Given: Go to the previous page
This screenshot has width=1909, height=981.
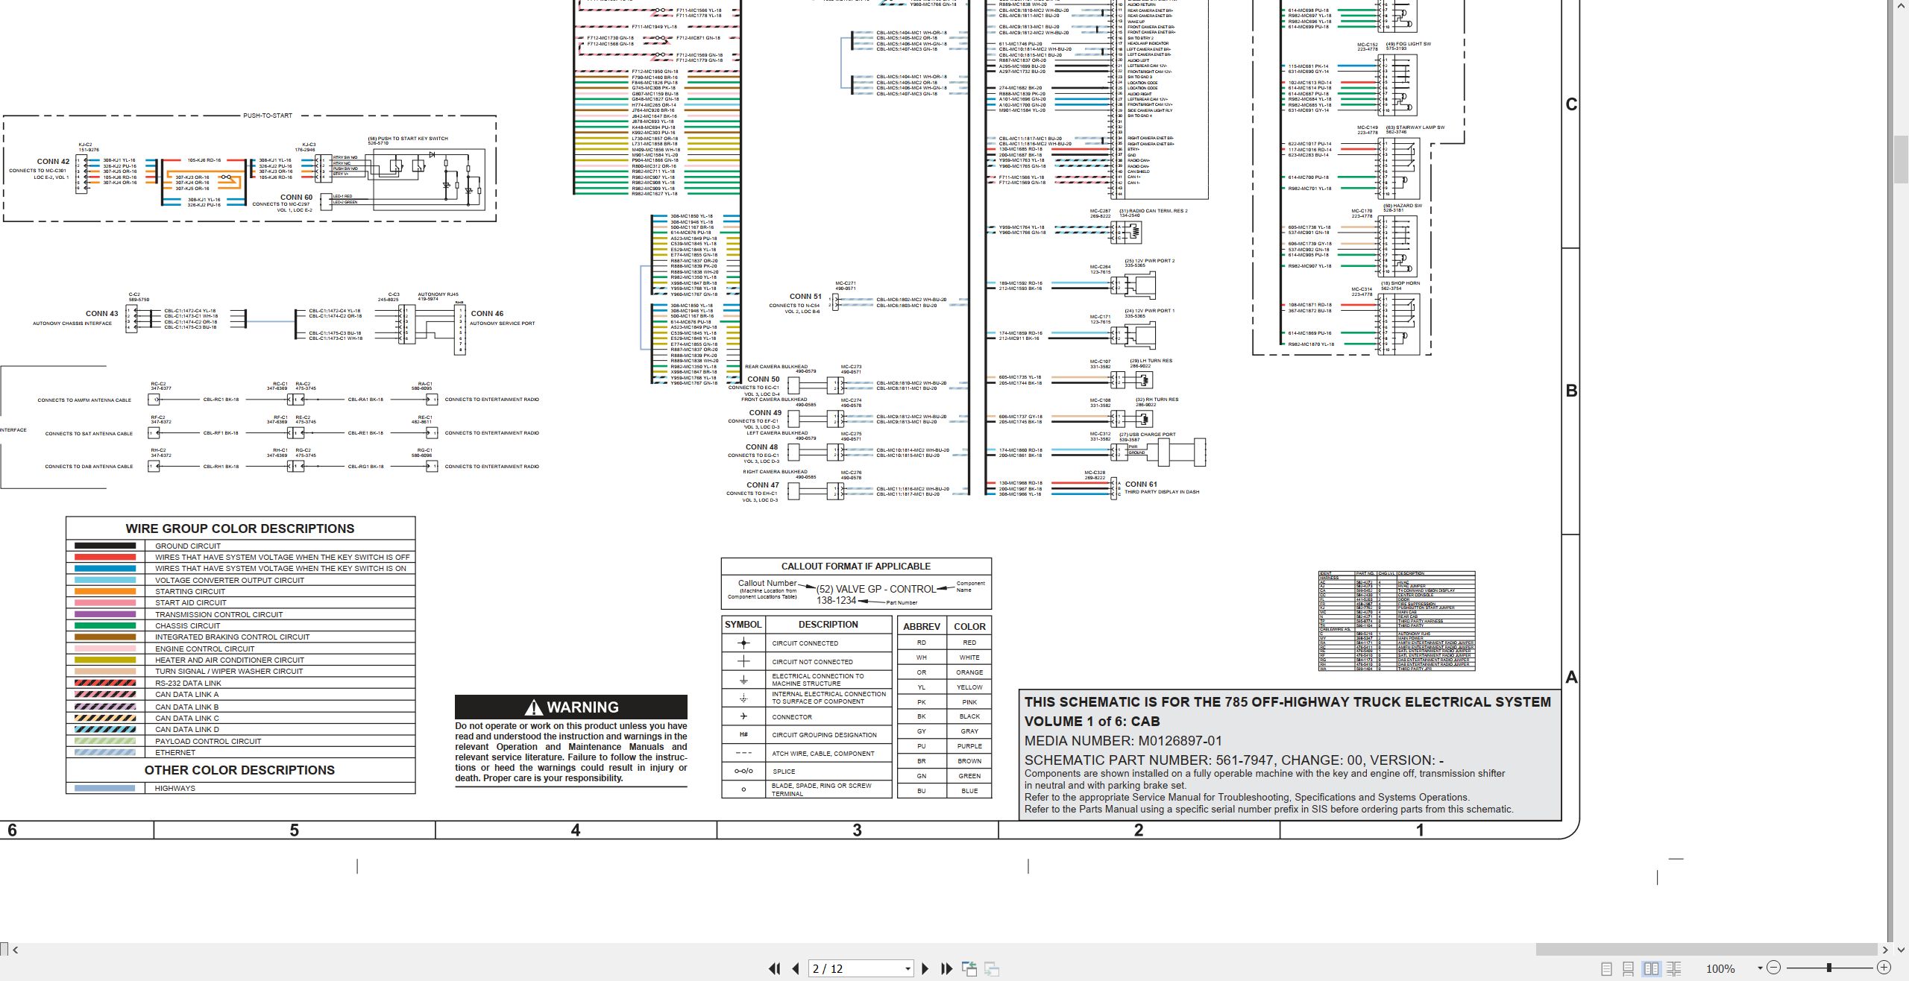Looking at the screenshot, I should tap(796, 968).
